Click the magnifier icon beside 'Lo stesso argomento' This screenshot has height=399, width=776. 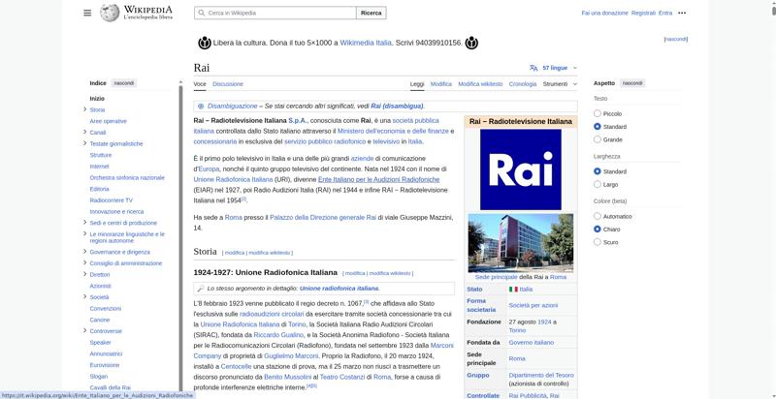(x=201, y=289)
